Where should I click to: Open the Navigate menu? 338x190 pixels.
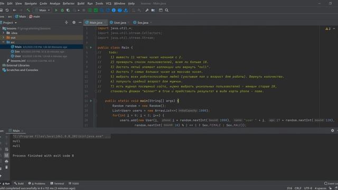pyautogui.click(x=31, y=4)
